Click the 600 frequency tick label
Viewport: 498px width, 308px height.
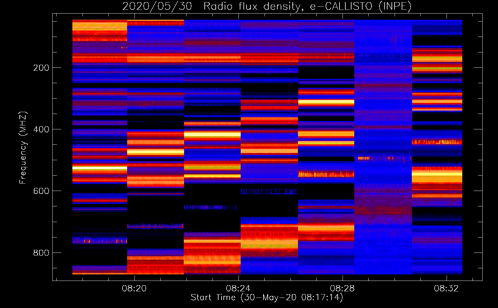click(41, 191)
